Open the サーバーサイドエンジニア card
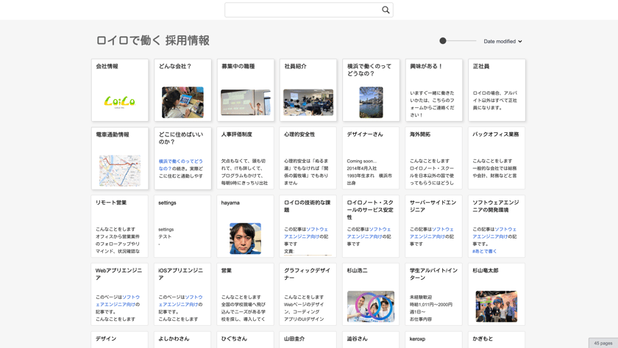The height and width of the screenshot is (348, 618). (x=434, y=226)
